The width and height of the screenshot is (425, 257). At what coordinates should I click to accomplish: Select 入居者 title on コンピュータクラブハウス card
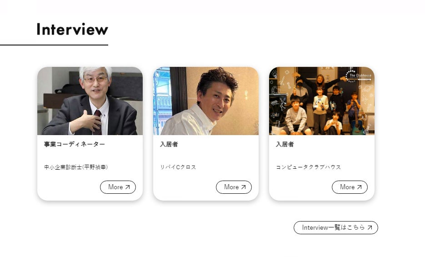pos(285,144)
